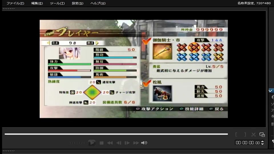This screenshot has width=274, height=154.
Task: Click the character name りき
Action: [72, 43]
